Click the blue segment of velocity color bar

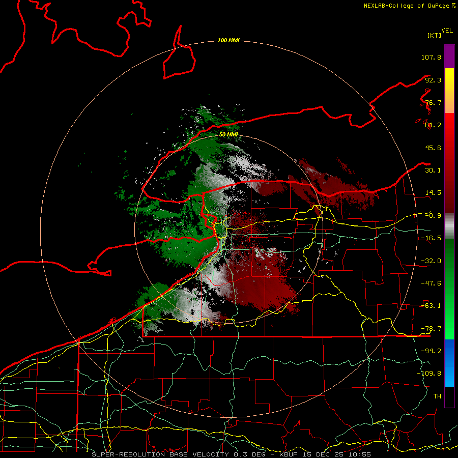click(x=449, y=363)
